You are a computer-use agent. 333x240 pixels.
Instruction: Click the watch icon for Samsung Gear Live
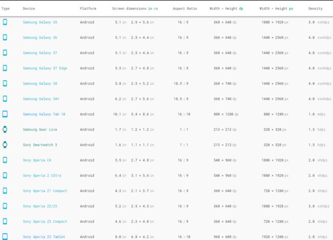5,129
